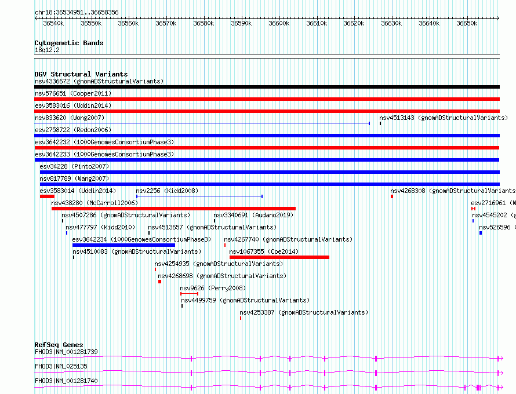Viewport: 516px width, 394px height.
Task: Click the 36650k ruler tick label
Action: (467, 23)
